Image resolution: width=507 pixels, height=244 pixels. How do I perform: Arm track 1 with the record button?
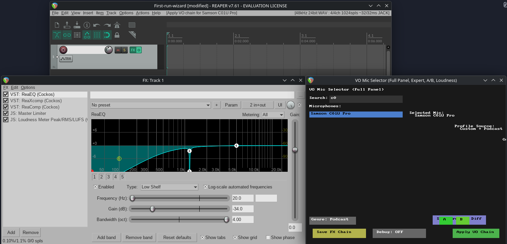point(63,50)
